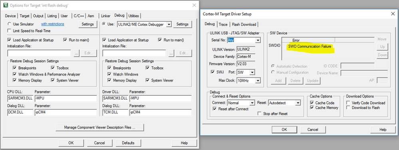Enable Verify Code Download checkbox
Screen dimensions: 399x150
click(348, 103)
